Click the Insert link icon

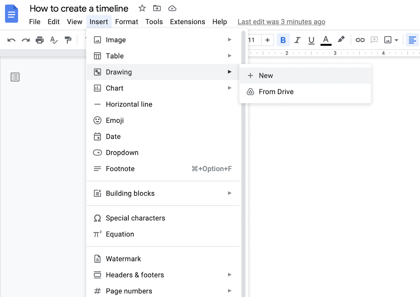[x=360, y=40]
